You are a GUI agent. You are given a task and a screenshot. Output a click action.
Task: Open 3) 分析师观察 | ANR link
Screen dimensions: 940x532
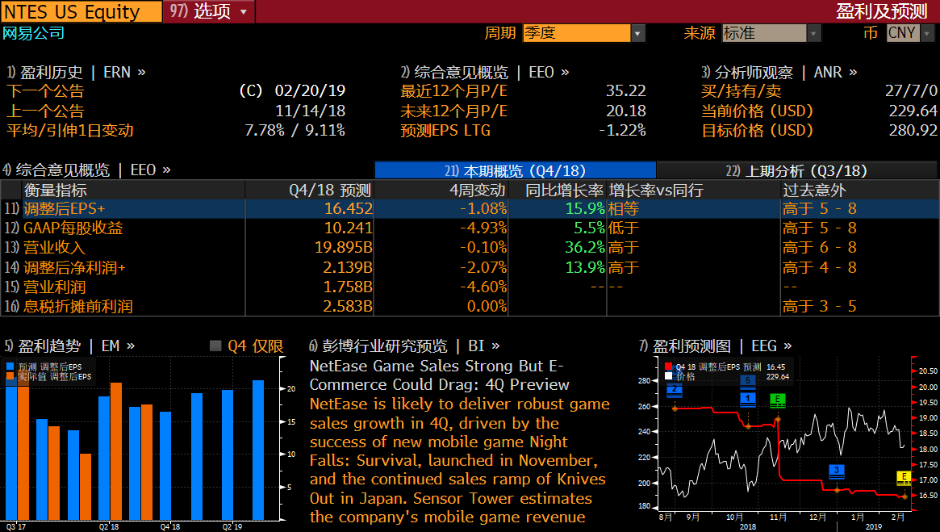(779, 72)
